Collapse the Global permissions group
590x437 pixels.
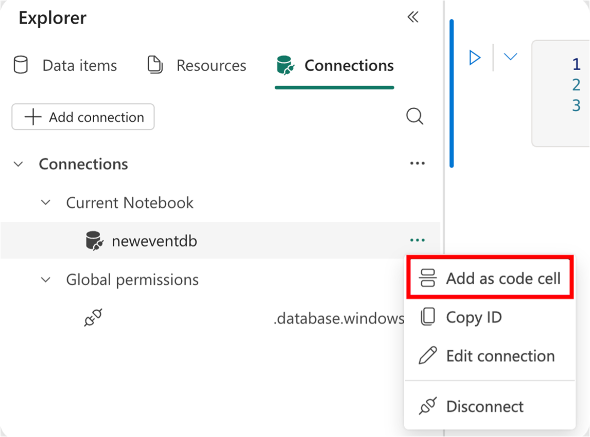[45, 280]
